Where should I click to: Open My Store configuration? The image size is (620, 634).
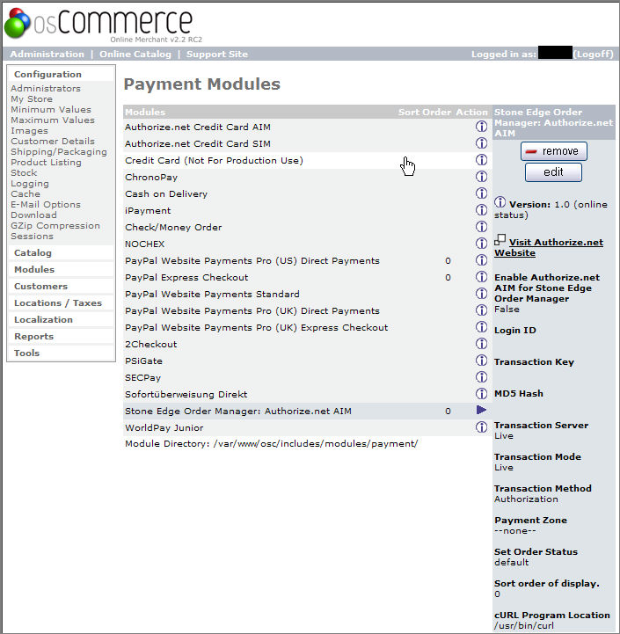tap(32, 99)
